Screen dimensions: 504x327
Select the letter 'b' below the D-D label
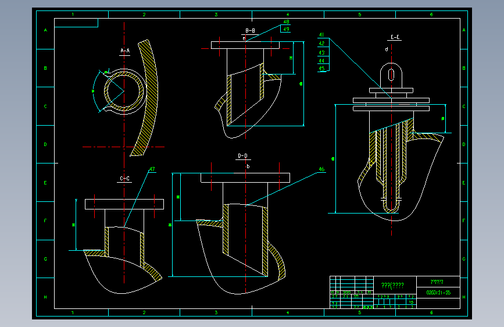[248, 166]
